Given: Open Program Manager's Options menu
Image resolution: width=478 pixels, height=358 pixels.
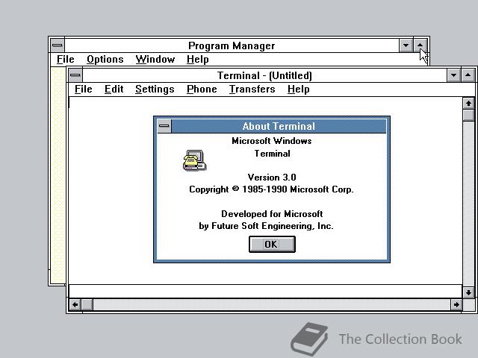Looking at the screenshot, I should click(x=105, y=60).
